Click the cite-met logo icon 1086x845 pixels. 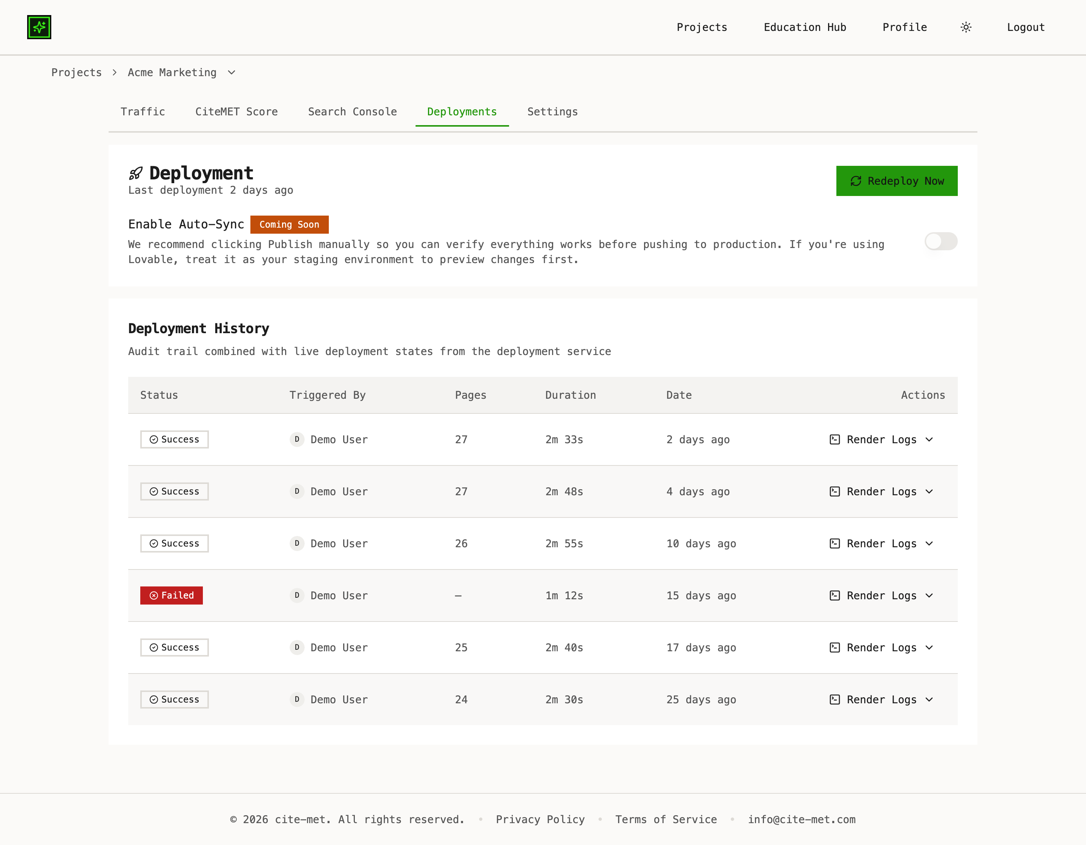pos(39,28)
